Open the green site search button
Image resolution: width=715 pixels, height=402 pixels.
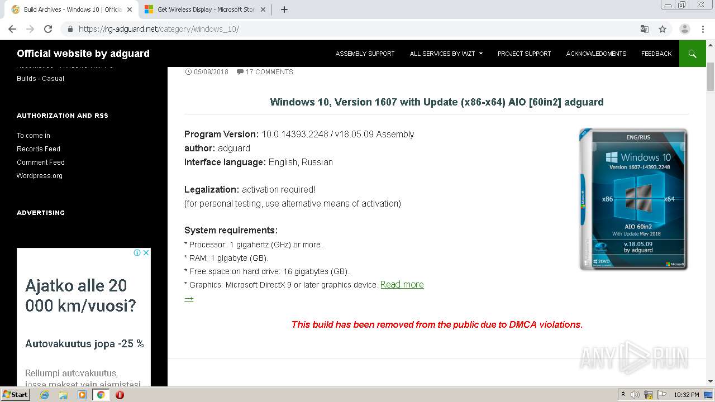[693, 54]
